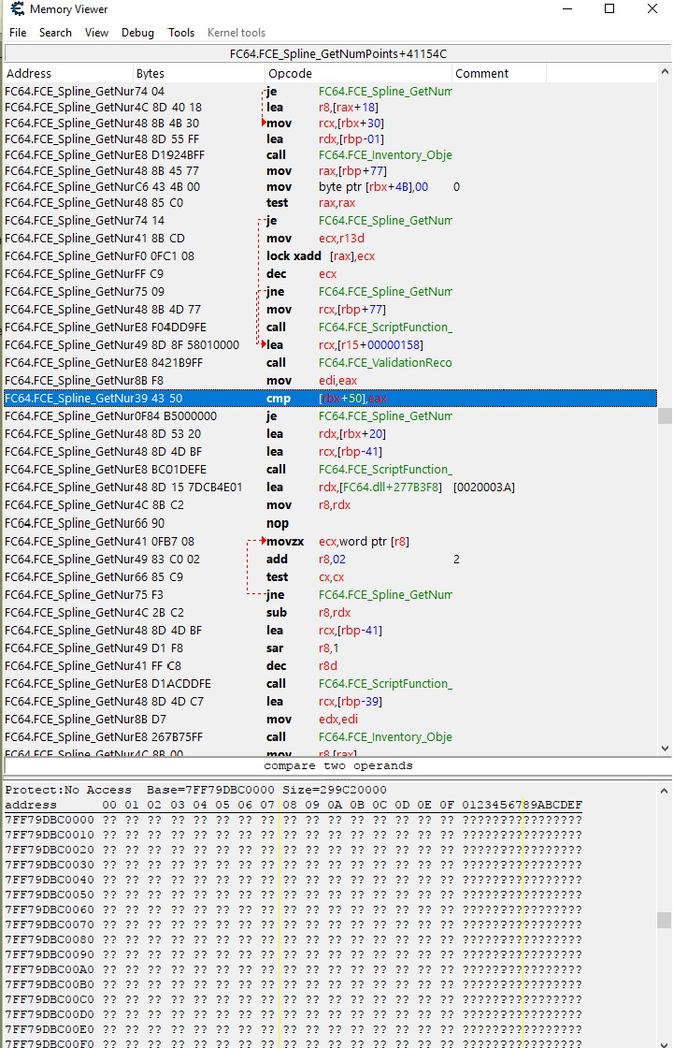Open the Search menu

55,33
